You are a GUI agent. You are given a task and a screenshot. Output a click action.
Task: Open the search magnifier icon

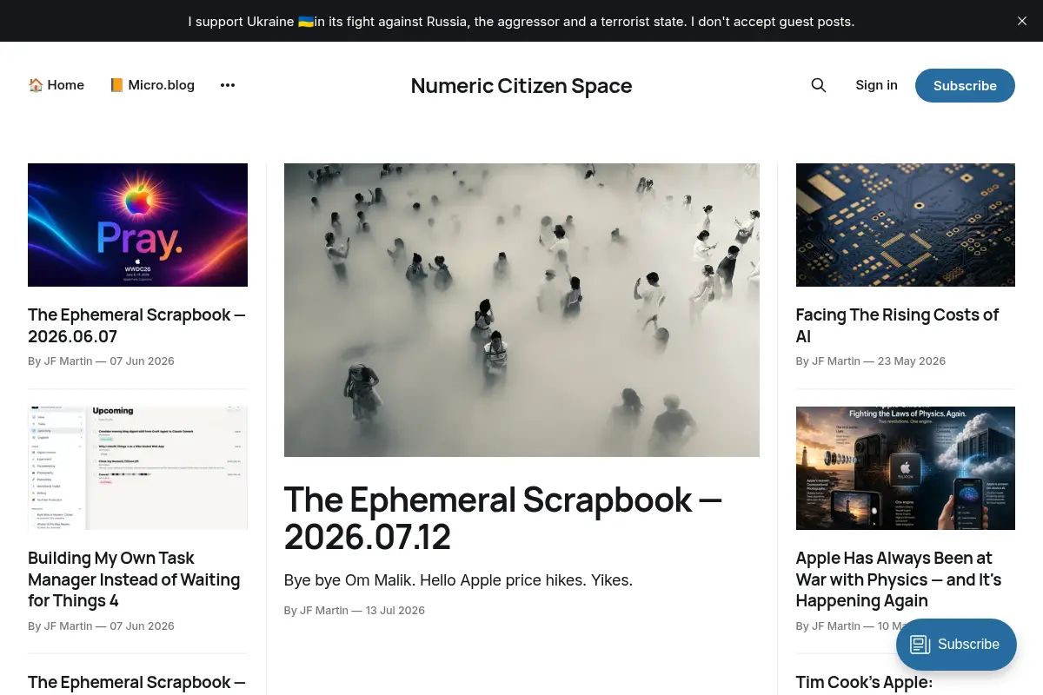click(x=818, y=85)
